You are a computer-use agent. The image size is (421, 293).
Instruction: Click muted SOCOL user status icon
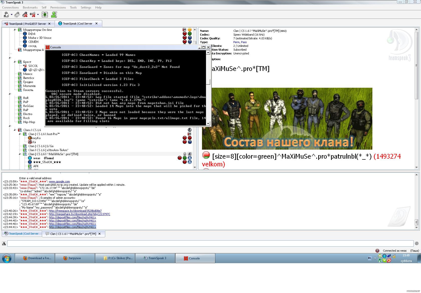(x=25, y=66)
